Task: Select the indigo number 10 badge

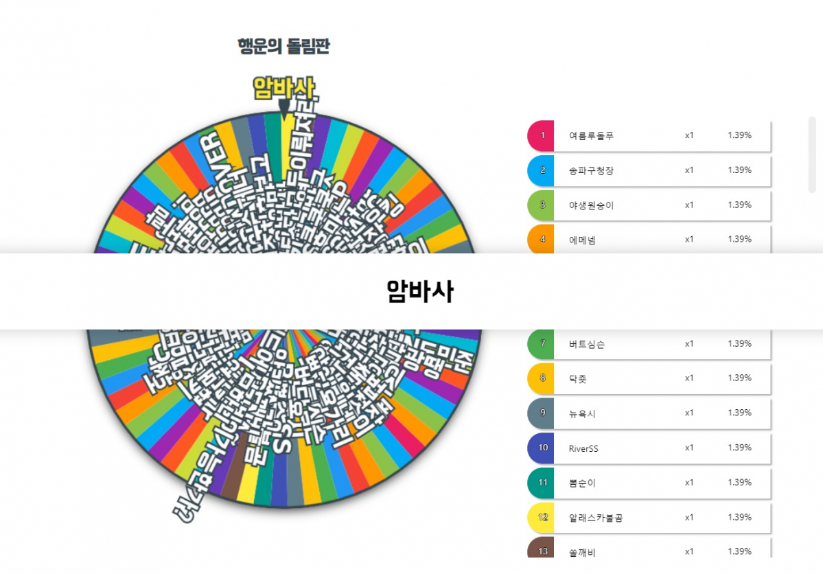Action: 541,448
